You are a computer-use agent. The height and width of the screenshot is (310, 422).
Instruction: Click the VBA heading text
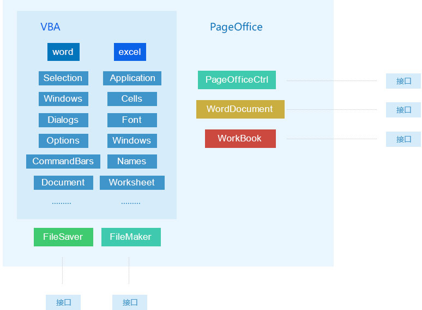(50, 27)
